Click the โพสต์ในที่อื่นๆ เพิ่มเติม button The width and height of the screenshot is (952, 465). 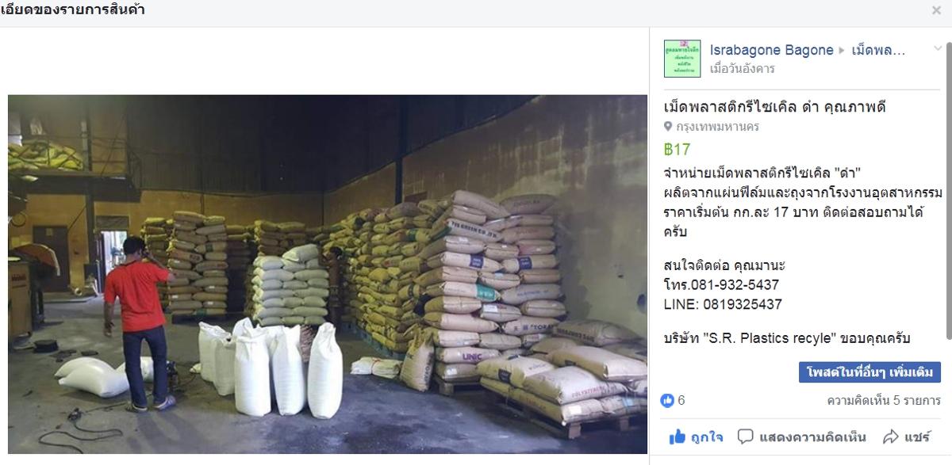pos(869,372)
